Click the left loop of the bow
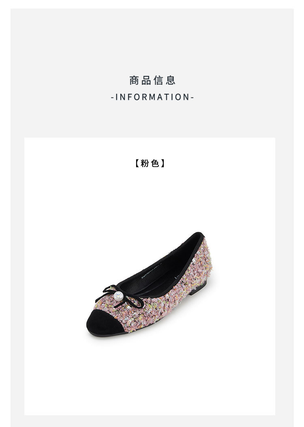 pos(106,293)
